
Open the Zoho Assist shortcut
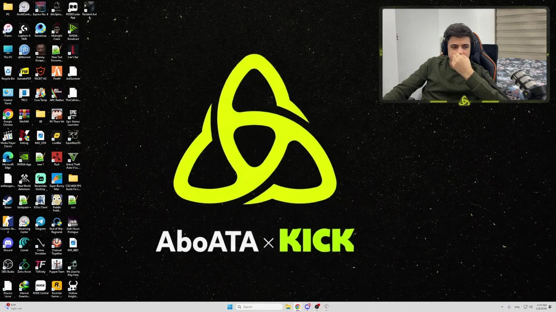tap(24, 266)
